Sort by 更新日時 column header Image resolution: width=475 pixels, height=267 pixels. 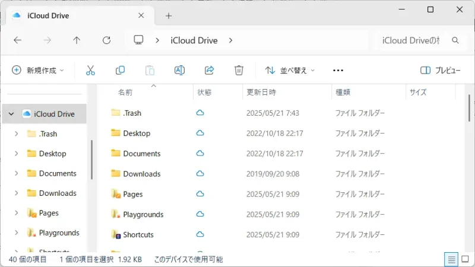coord(261,93)
